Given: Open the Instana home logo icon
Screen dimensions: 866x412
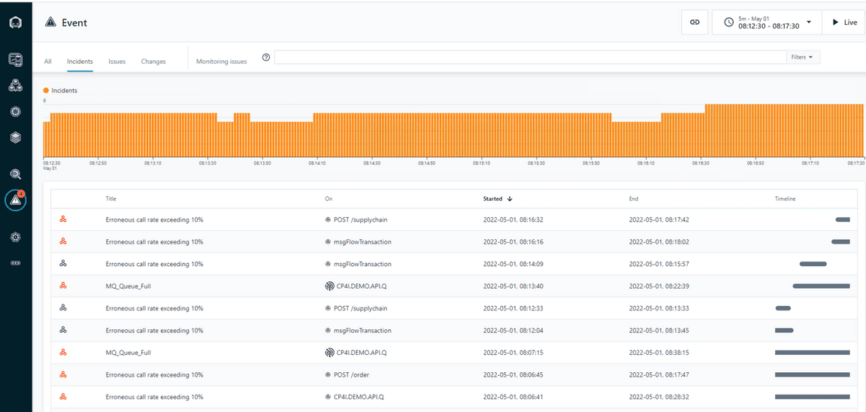Looking at the screenshot, I should 16,23.
